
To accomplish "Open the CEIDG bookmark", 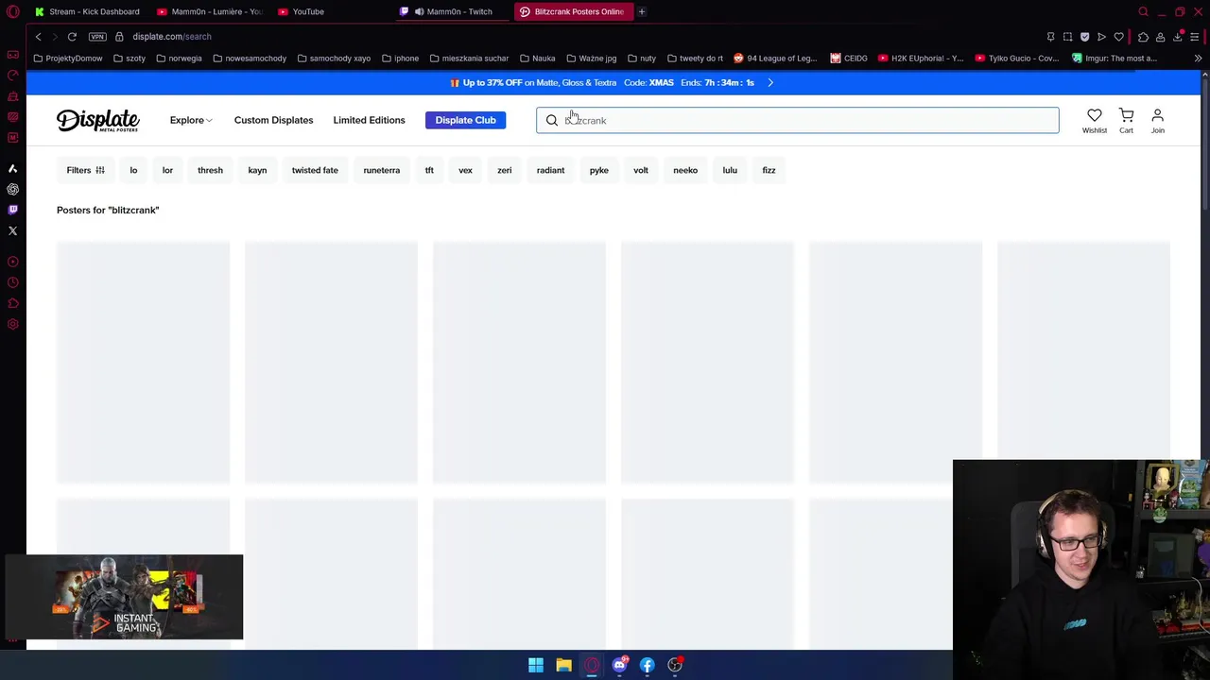I will [x=849, y=59].
